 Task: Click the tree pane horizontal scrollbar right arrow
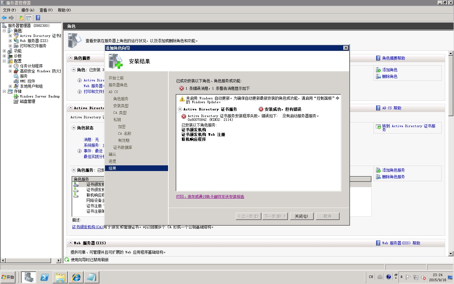59,260
